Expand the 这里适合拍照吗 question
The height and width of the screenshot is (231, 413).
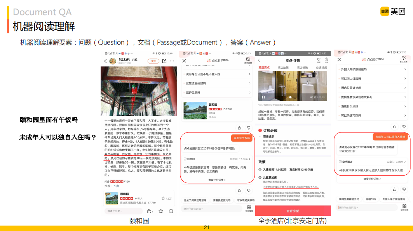tap(217, 83)
